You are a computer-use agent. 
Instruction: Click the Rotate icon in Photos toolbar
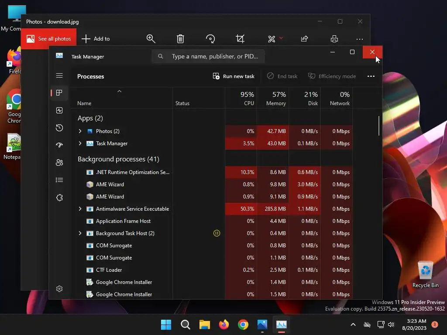(x=210, y=38)
